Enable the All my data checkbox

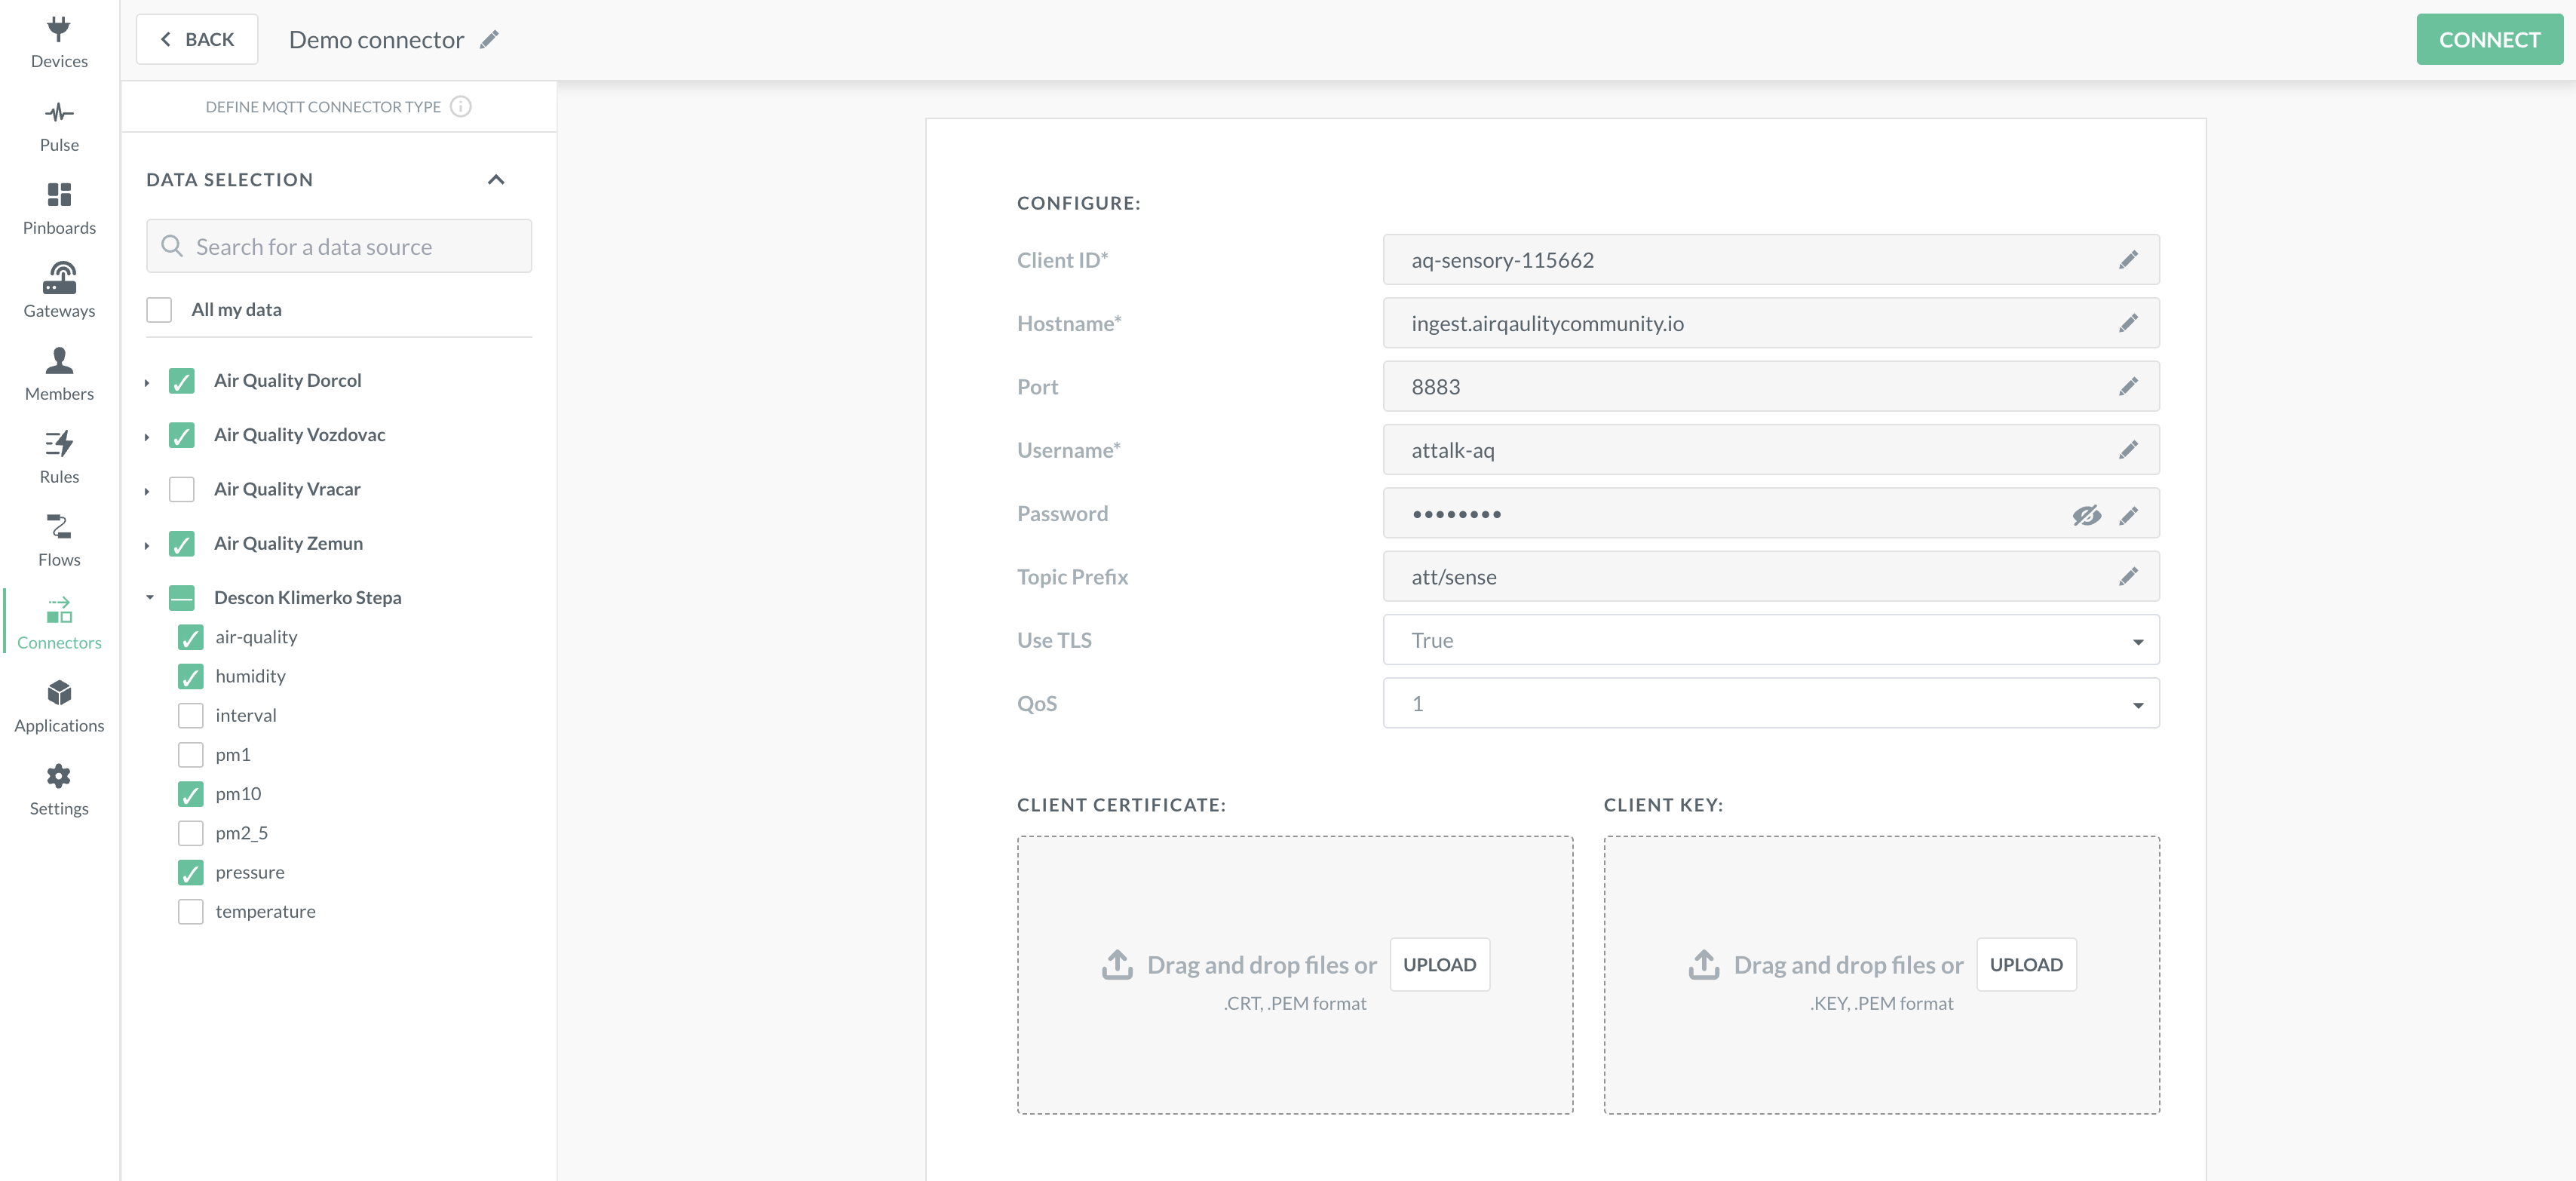tap(159, 310)
